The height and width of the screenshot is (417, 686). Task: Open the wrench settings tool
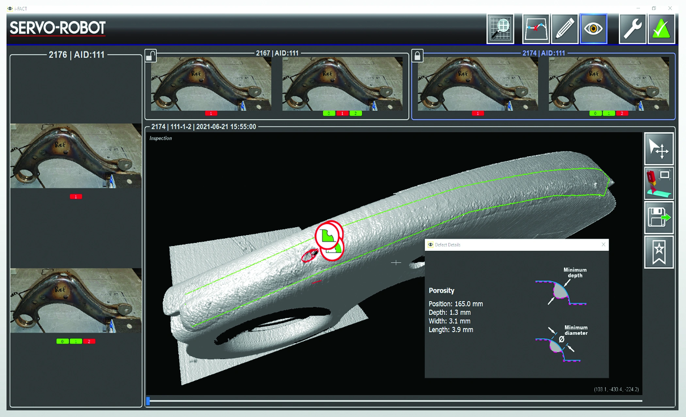(632, 29)
